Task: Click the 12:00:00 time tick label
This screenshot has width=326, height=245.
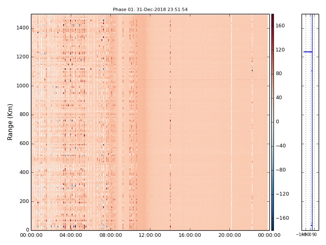Action: (x=150, y=236)
